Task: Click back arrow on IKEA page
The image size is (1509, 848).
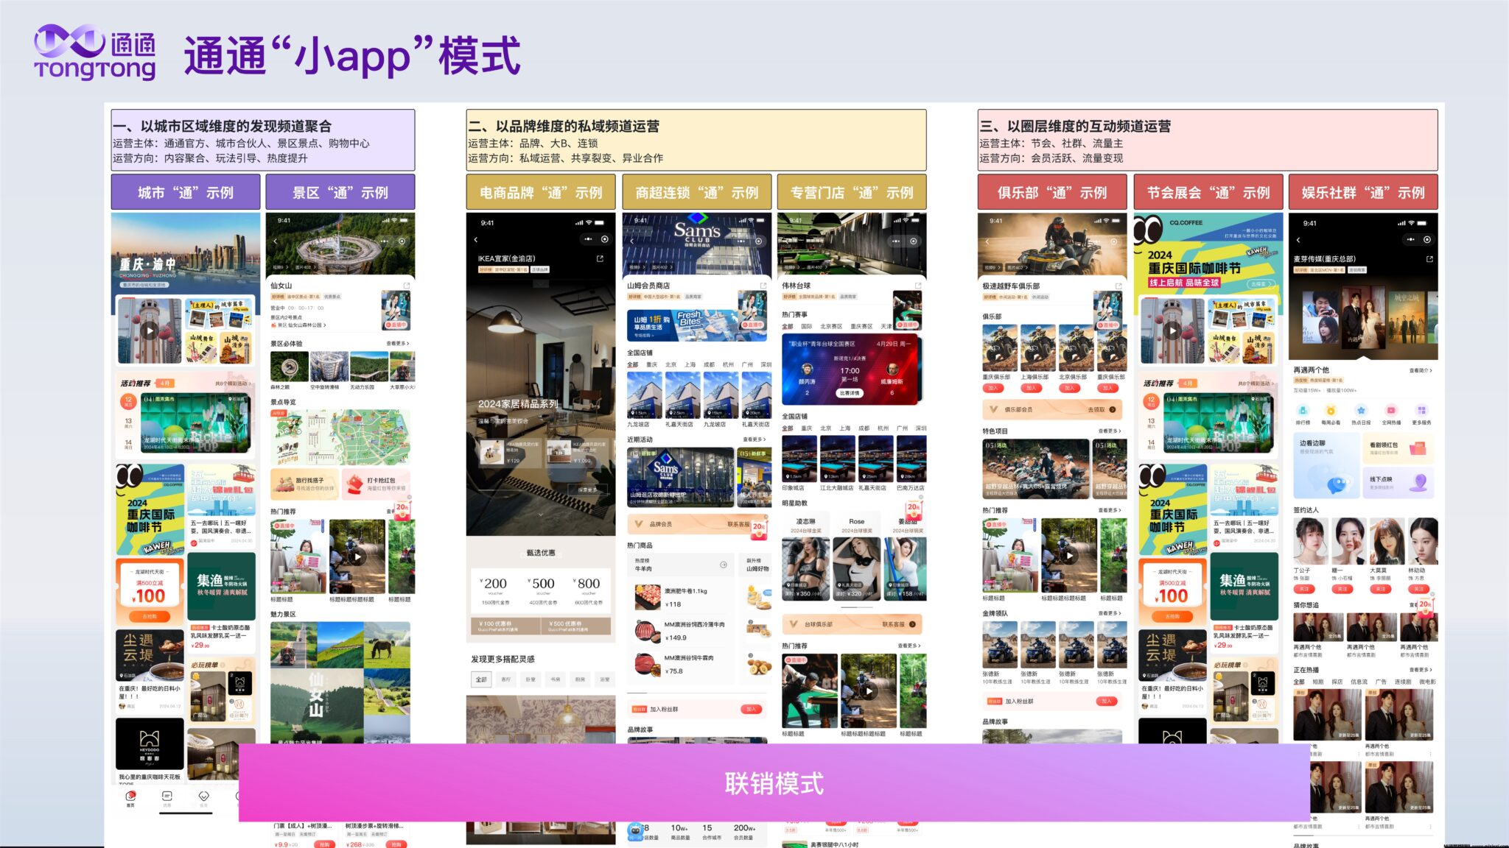Action: pos(476,240)
